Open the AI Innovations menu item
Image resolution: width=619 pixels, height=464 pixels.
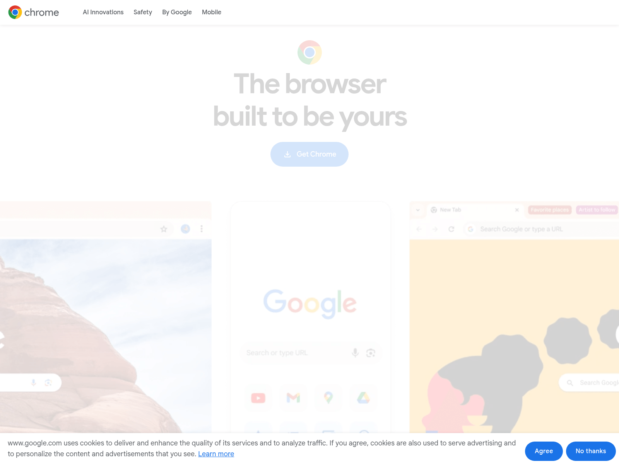[103, 12]
